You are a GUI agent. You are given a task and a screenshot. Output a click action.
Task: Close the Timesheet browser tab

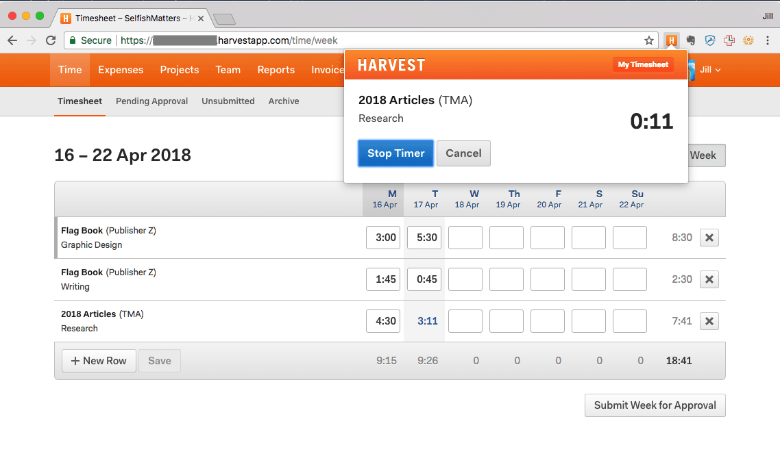[x=200, y=18]
